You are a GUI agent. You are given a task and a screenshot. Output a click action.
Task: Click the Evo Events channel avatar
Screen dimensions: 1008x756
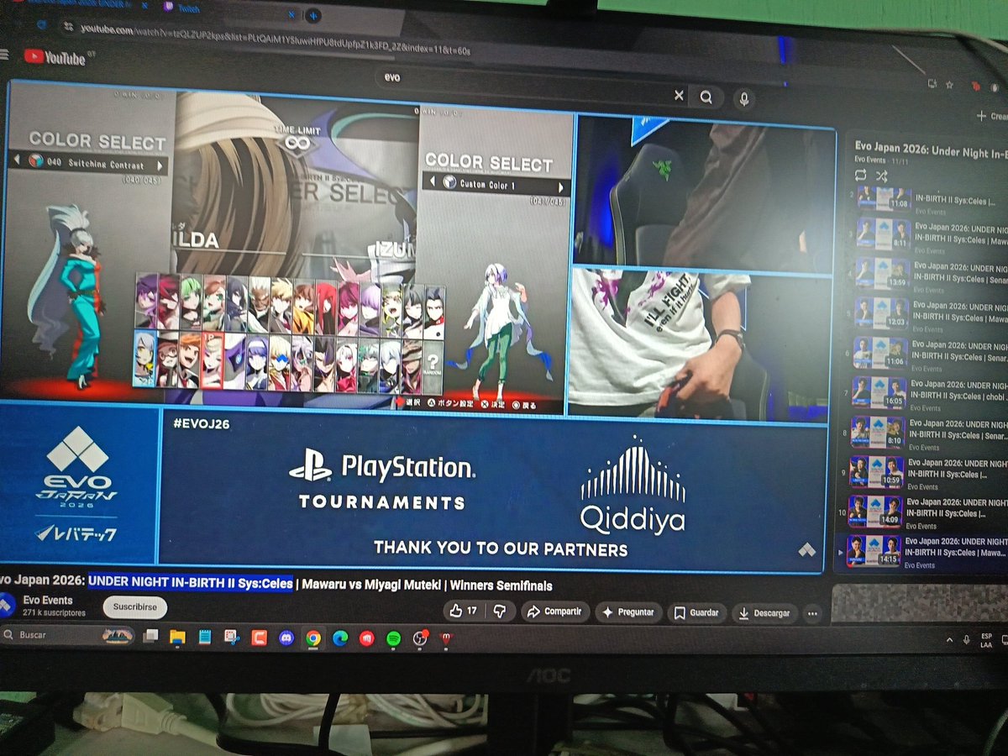(8, 605)
